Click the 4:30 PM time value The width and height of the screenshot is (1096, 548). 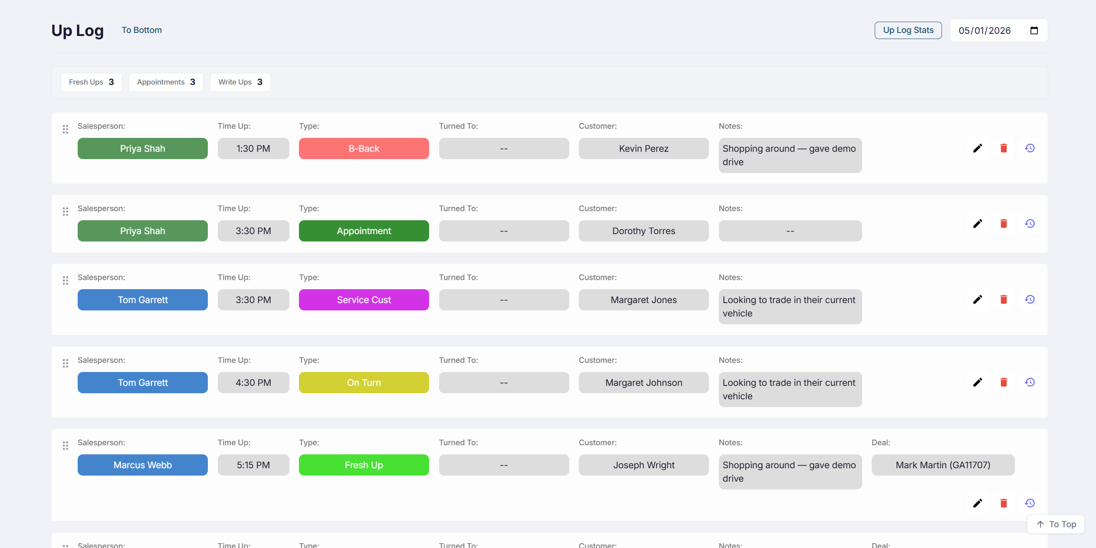coord(253,383)
